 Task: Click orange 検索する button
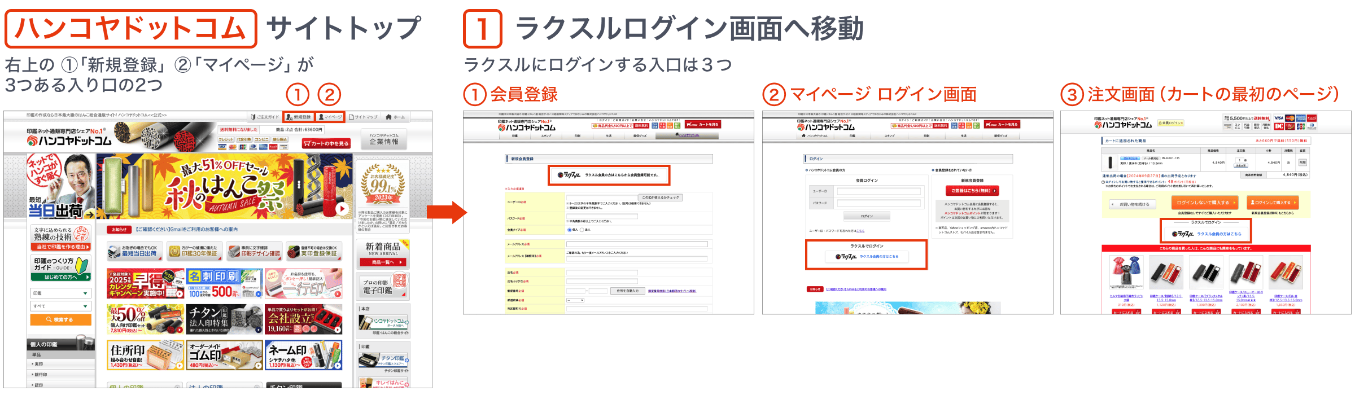pos(60,319)
